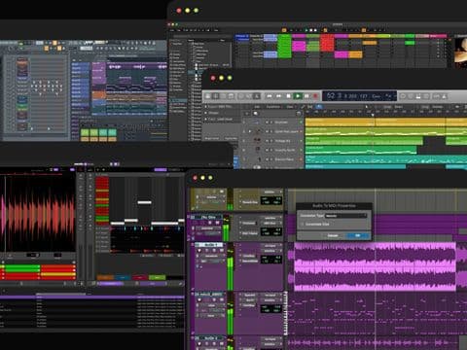467x350 pixels.
Task: Click the red waveform display in the bottom-left window
Action: coord(38,214)
